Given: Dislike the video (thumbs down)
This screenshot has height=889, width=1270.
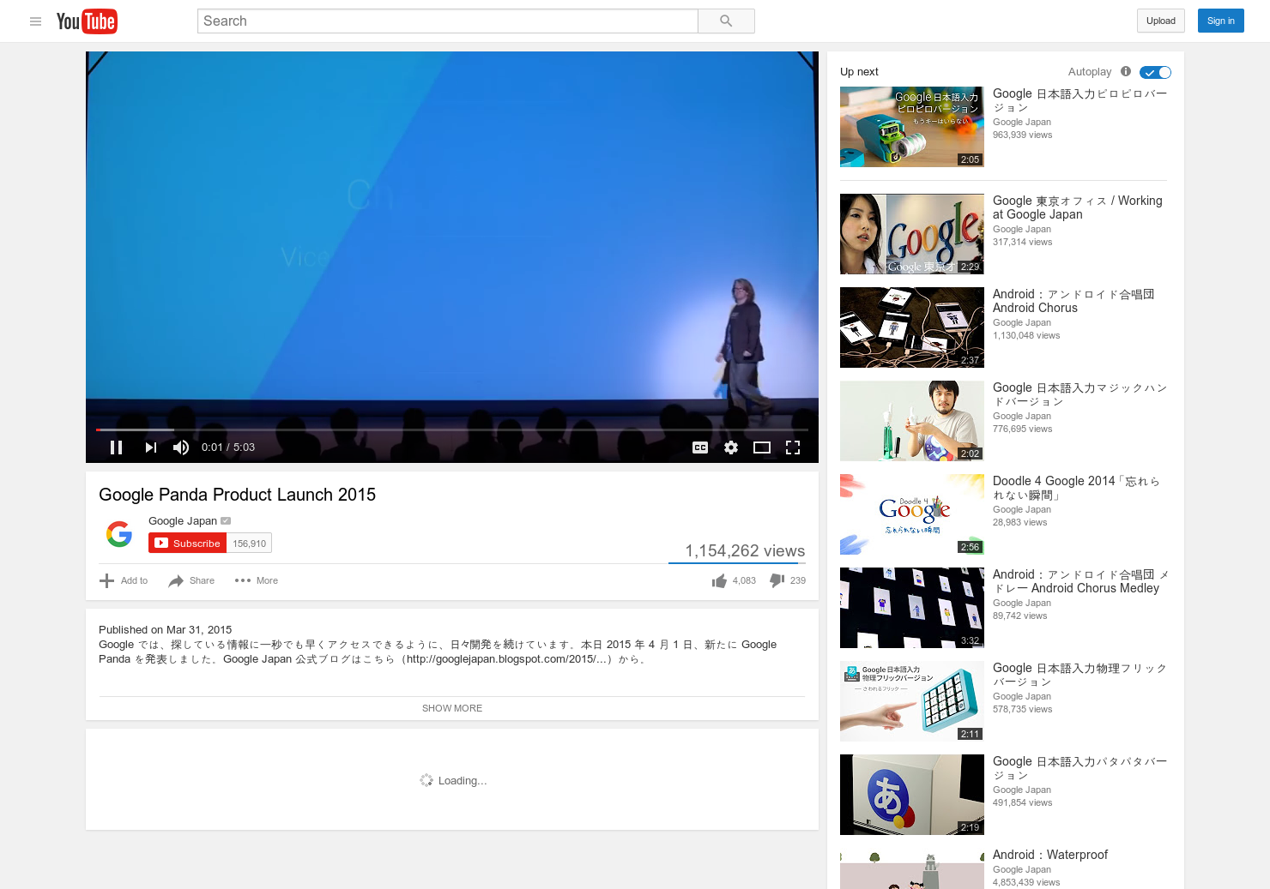Looking at the screenshot, I should pos(777,581).
